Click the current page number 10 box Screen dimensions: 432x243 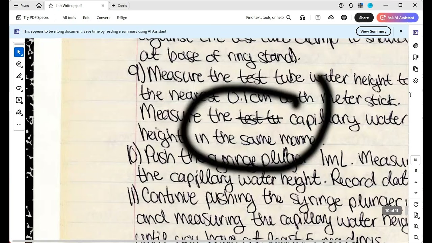tap(415, 160)
